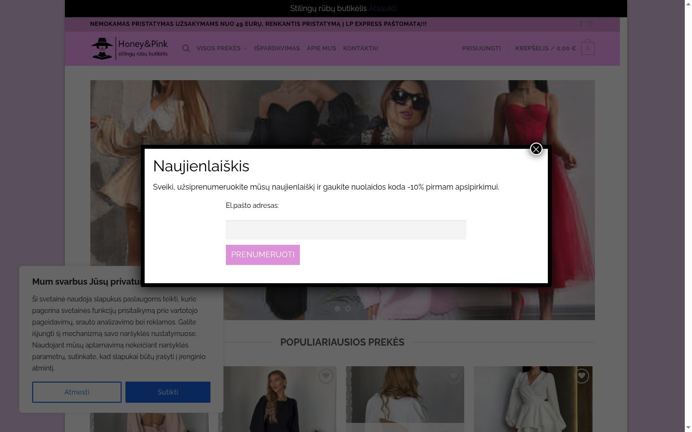Add the black dress to wishlist
692x432 pixels.
326,376
